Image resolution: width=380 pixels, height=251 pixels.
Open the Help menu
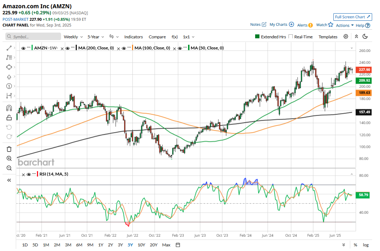363,25
